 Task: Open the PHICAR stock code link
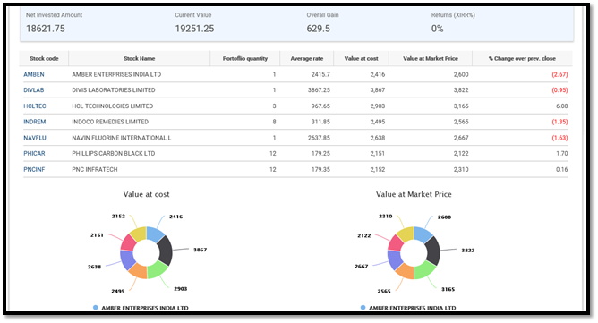(x=34, y=153)
